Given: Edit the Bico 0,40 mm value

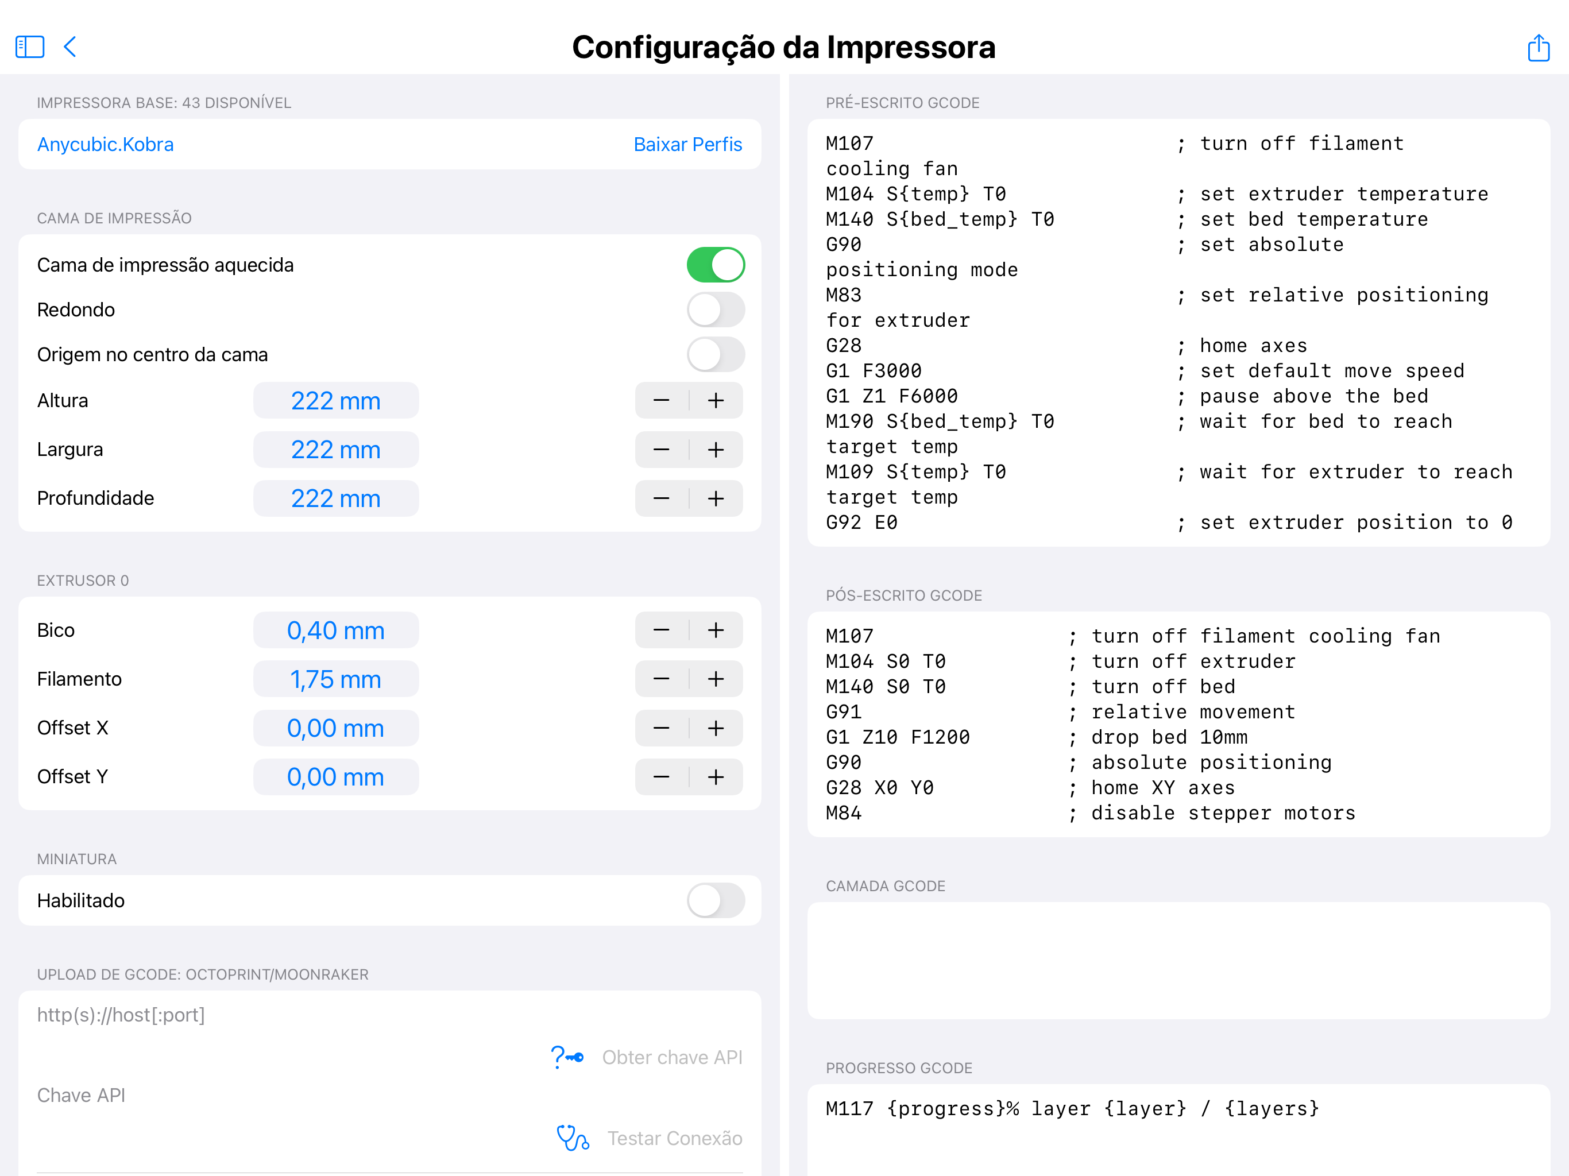Looking at the screenshot, I should 335,630.
